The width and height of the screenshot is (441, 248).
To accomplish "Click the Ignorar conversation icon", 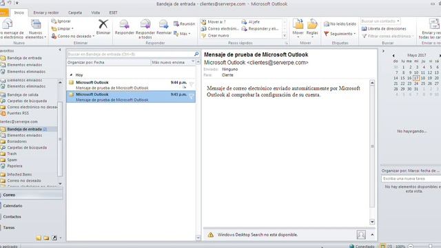I will [54, 21].
